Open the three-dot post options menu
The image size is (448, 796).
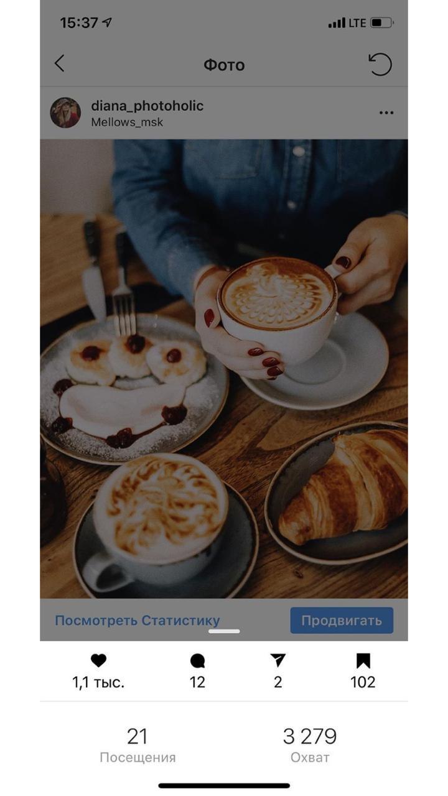coord(386,113)
